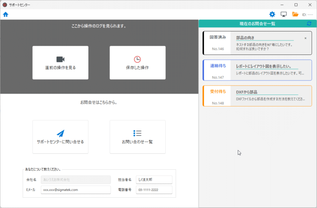317x208 pixels.
Task: Maximize the サポートセンター window
Action: pos(296,5)
